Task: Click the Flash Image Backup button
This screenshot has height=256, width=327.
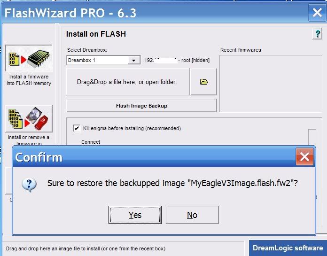Action: (141, 106)
